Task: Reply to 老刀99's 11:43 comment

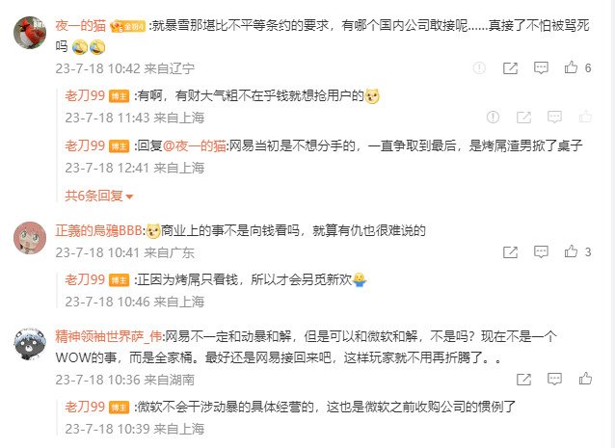Action: (x=554, y=117)
